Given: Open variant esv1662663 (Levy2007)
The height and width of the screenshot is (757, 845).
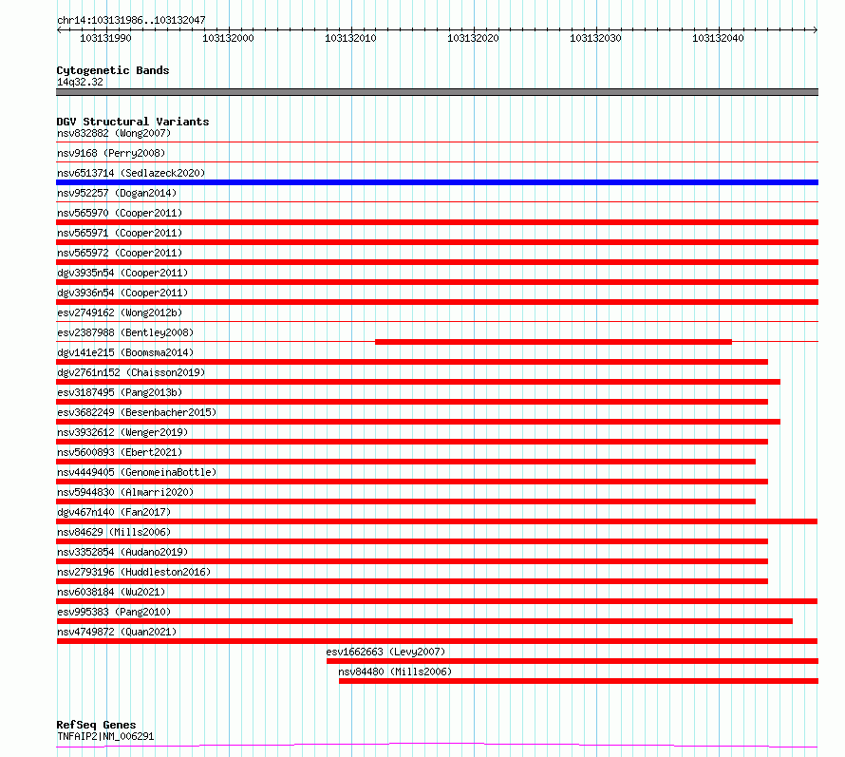Looking at the screenshot, I should pyautogui.click(x=385, y=652).
